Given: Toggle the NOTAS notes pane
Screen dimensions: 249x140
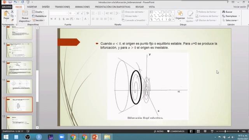Looking at the screenshot, I should pos(159,131).
